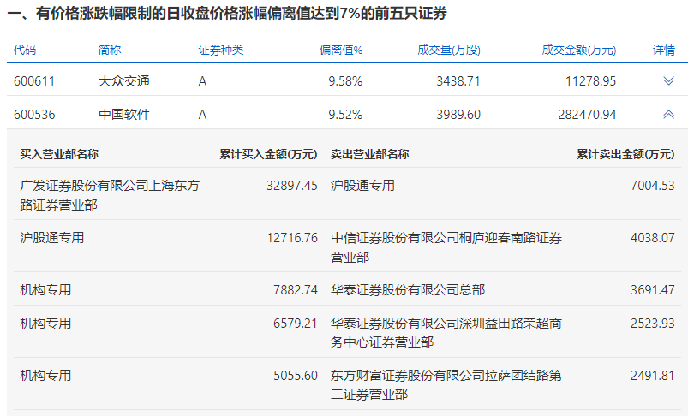Click 广发证券上海东方路证券营业部 buyer entry
The width and height of the screenshot is (694, 416).
tap(110, 195)
